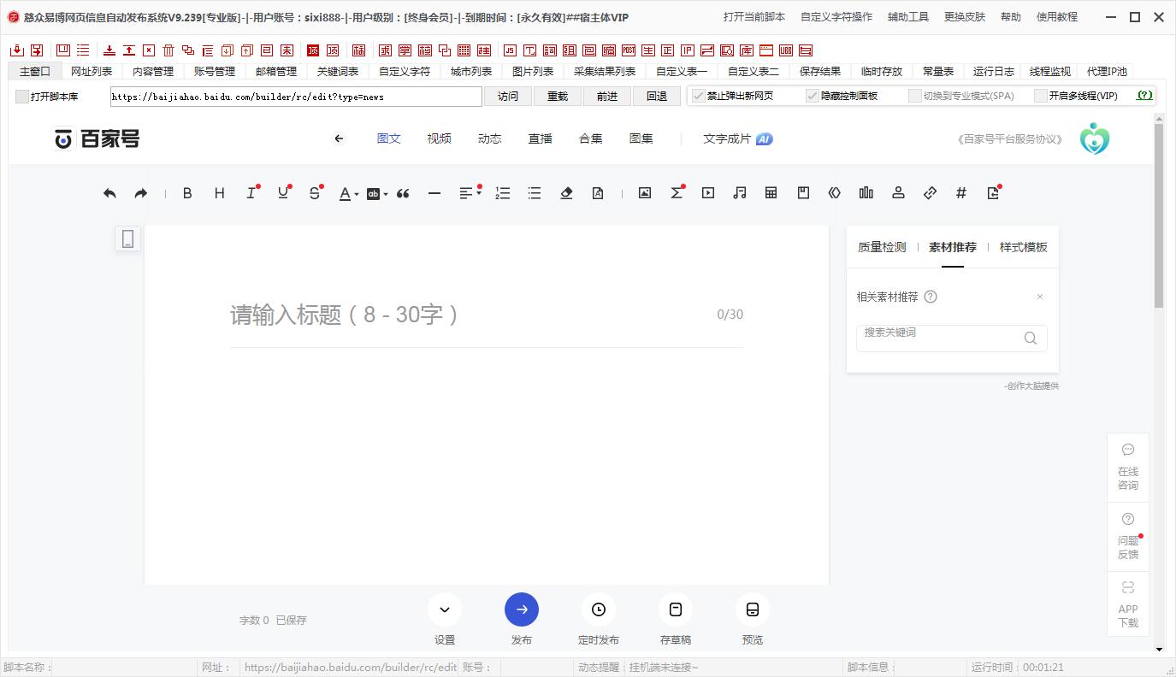Image resolution: width=1176 pixels, height=677 pixels.
Task: Apply bold formatting with the B icon
Action: tap(187, 193)
